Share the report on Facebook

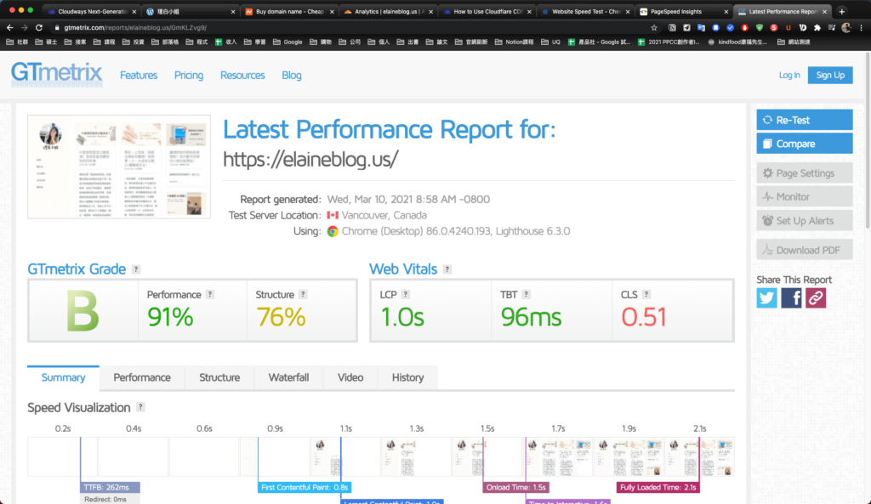791,298
